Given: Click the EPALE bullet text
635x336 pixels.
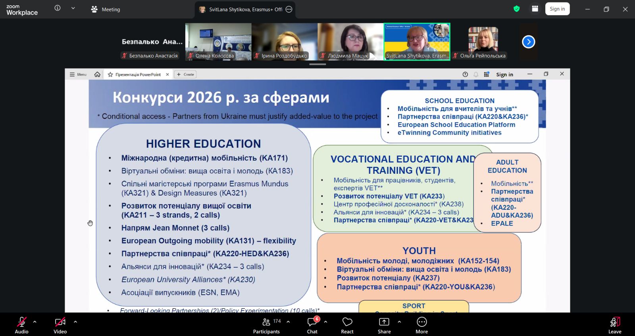Looking at the screenshot, I should coord(502,223).
